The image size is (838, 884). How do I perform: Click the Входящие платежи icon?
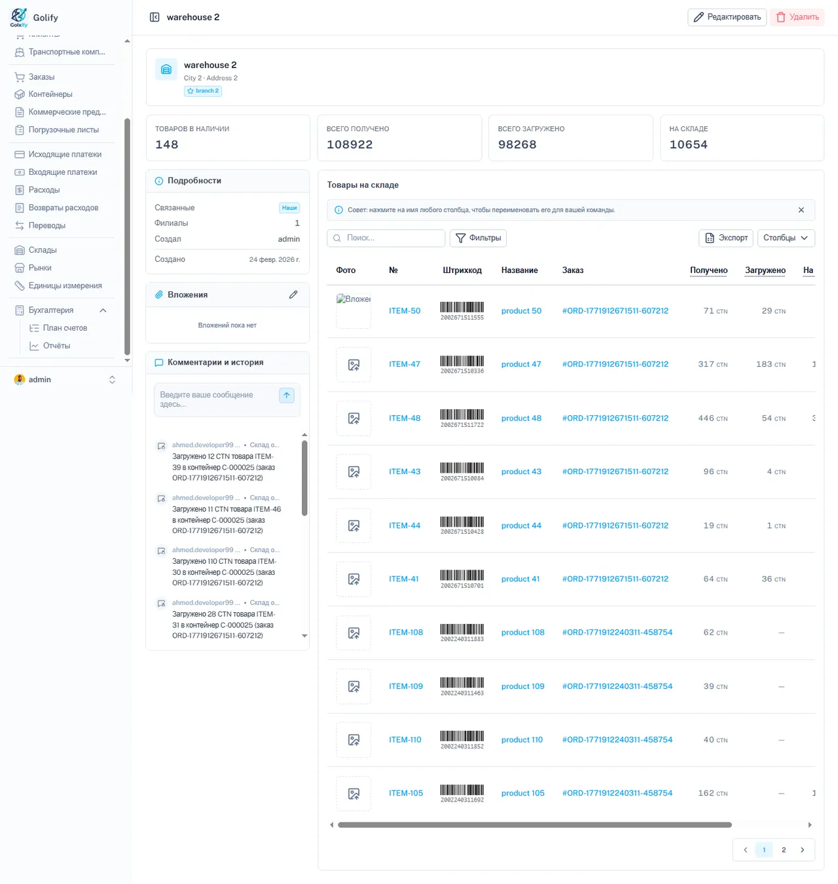coord(20,172)
